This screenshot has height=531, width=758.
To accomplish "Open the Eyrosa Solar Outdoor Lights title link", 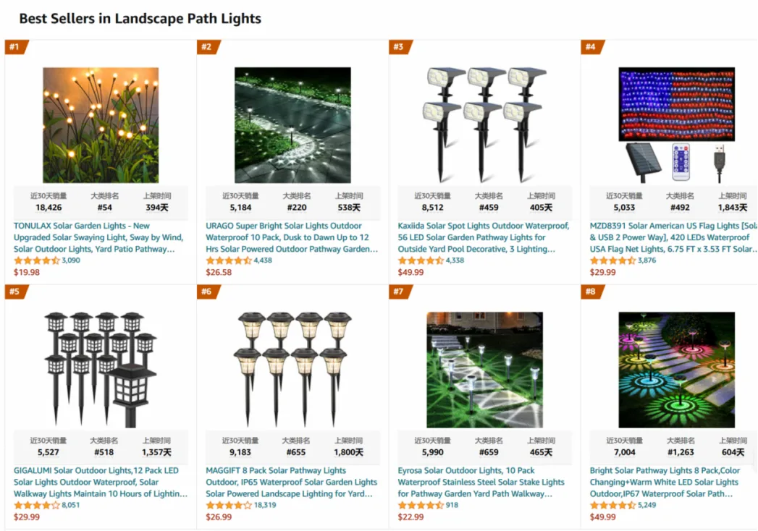I will (481, 482).
